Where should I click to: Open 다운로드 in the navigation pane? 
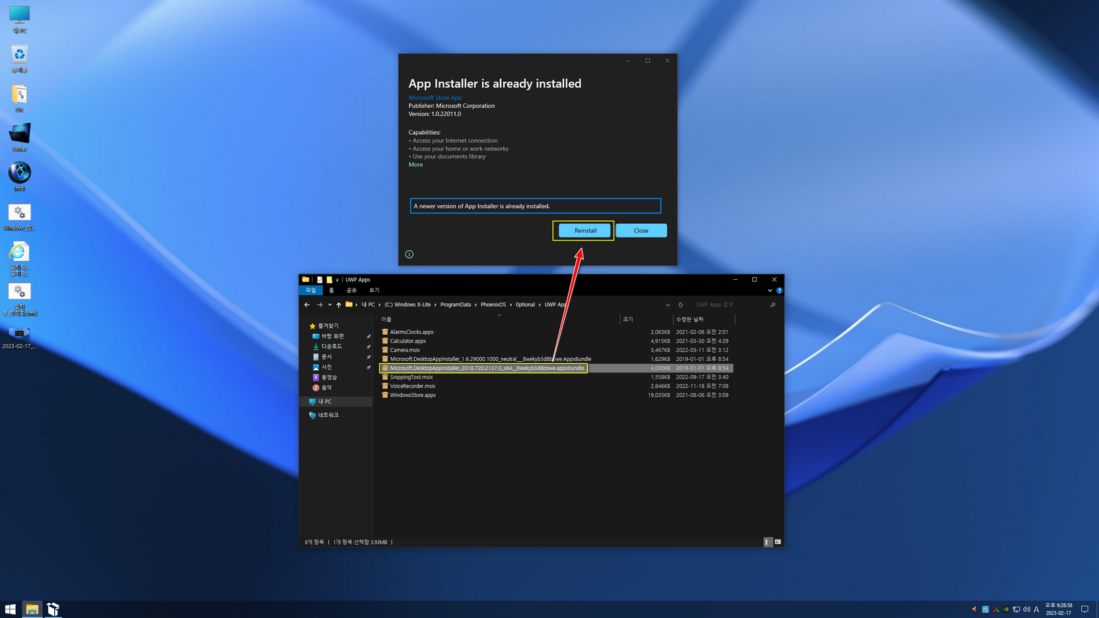click(332, 347)
